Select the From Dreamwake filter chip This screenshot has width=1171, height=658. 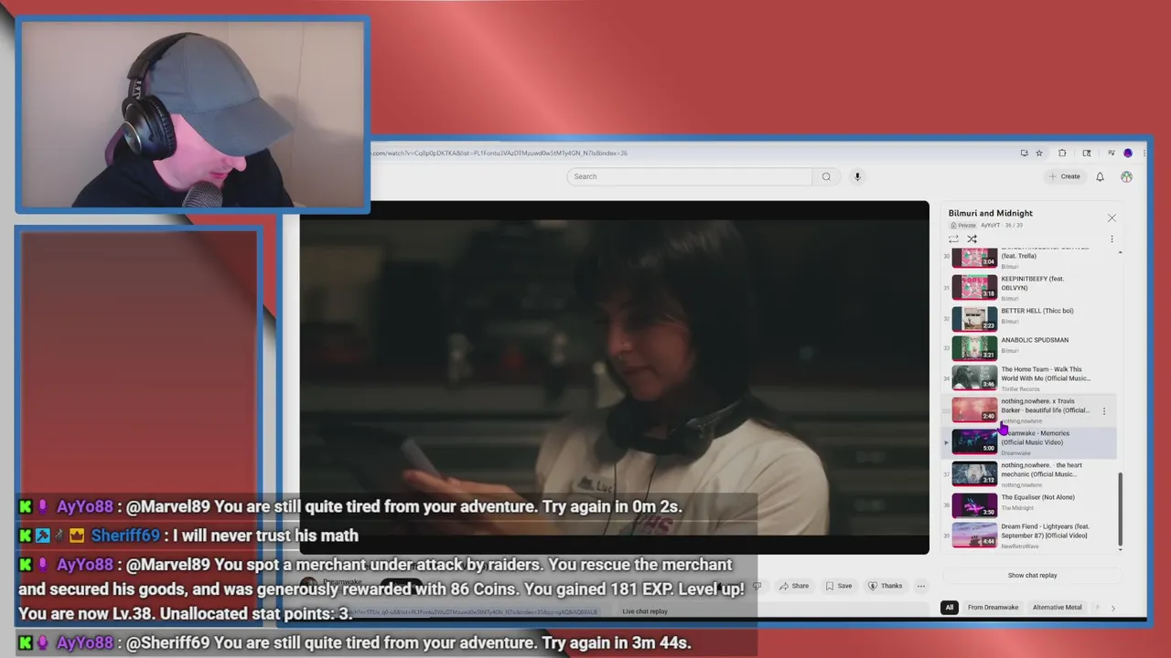click(x=993, y=607)
